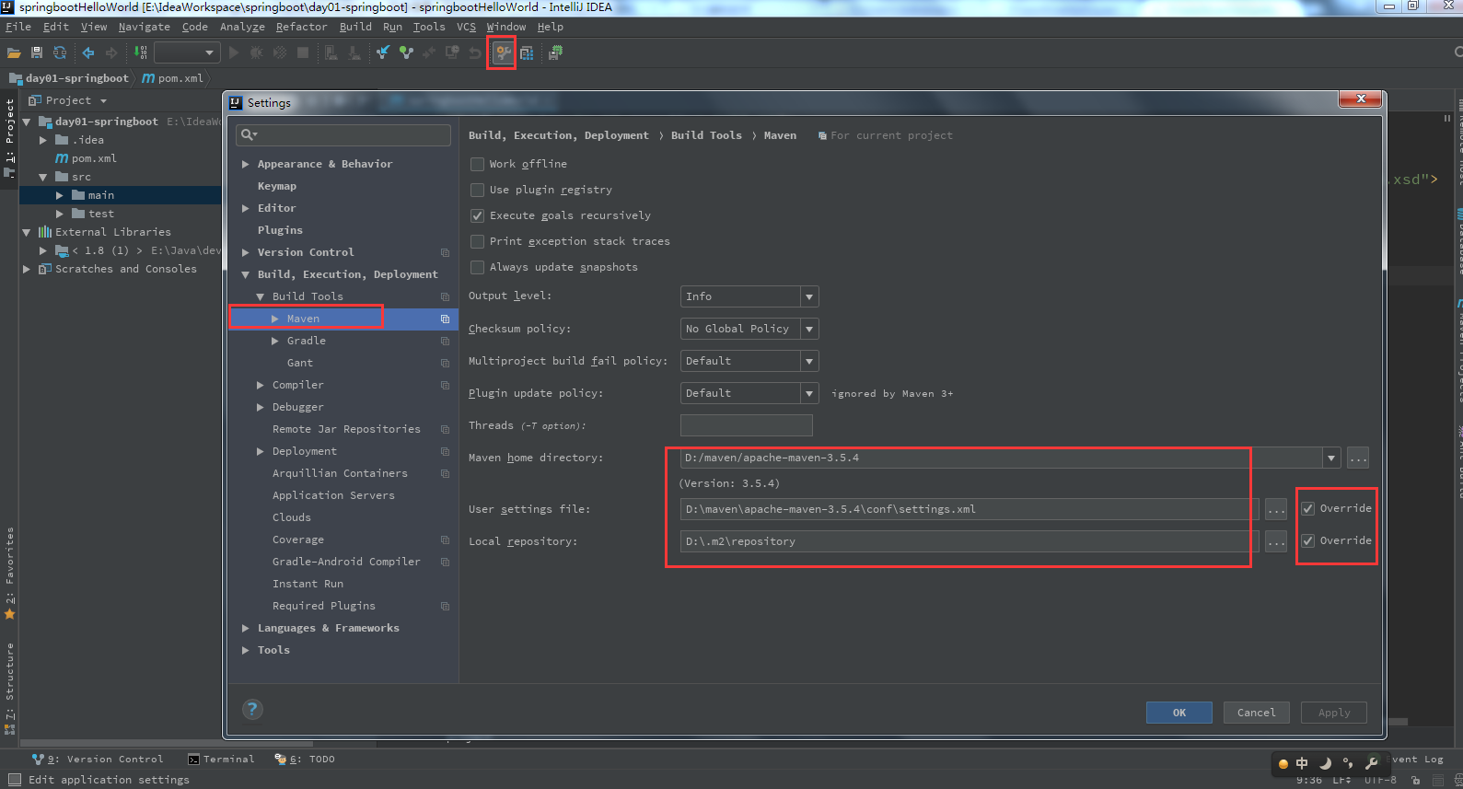1463x789 pixels.
Task: Click the per-project icon beside Version Control row
Action: 445,252
